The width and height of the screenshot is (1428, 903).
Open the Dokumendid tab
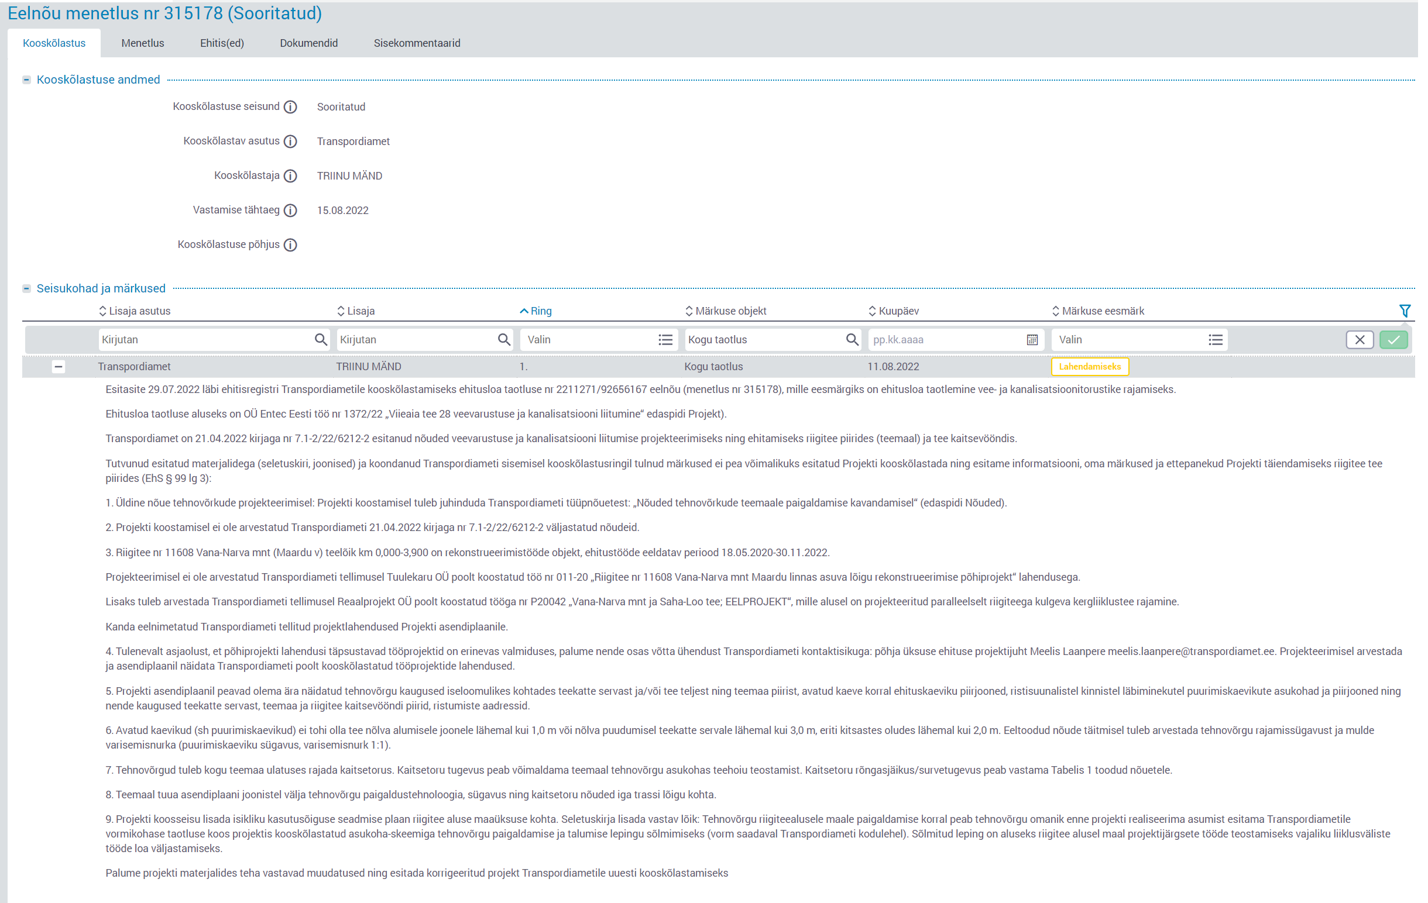pyautogui.click(x=308, y=43)
